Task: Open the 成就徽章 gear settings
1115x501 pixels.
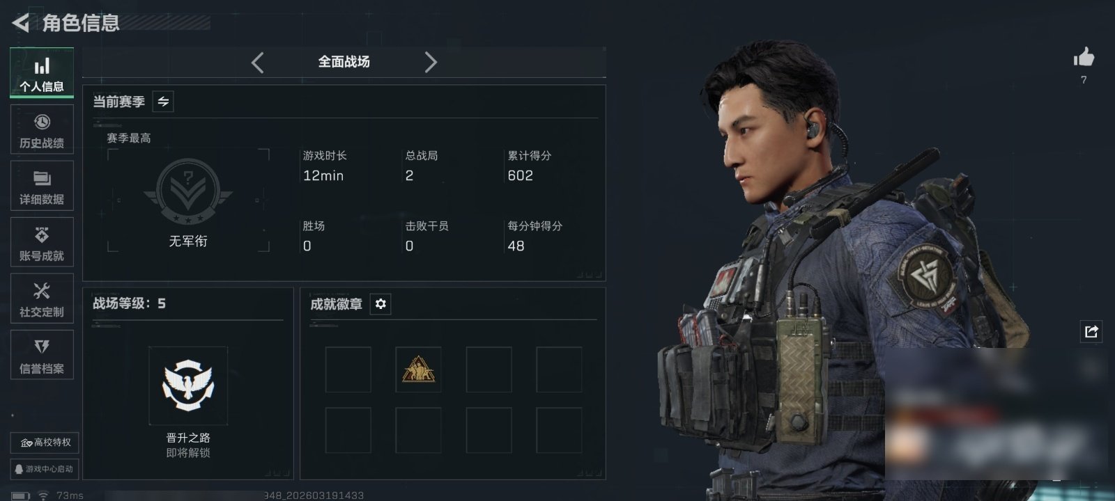Action: [x=380, y=304]
